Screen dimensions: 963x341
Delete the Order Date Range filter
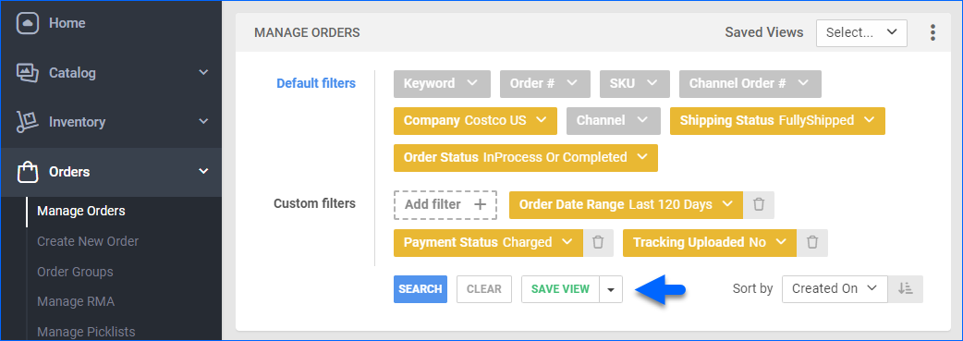[x=759, y=204]
